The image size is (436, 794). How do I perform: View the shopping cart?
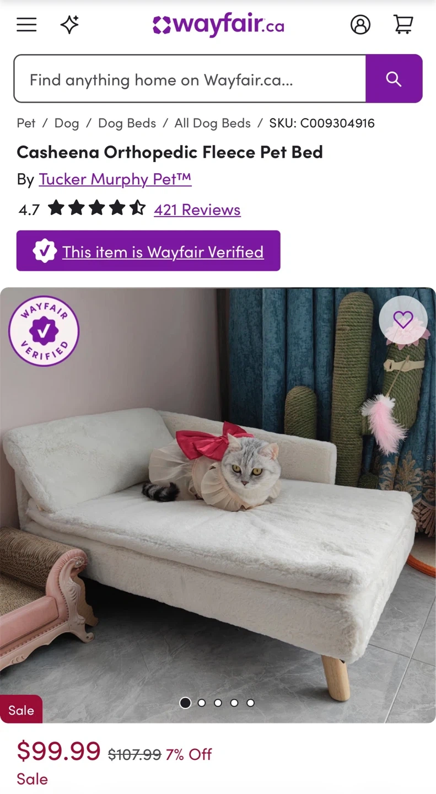[403, 25]
